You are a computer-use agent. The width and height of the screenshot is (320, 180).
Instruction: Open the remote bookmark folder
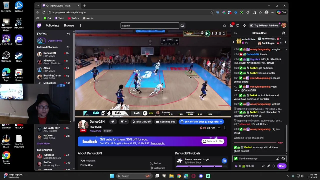88,18
